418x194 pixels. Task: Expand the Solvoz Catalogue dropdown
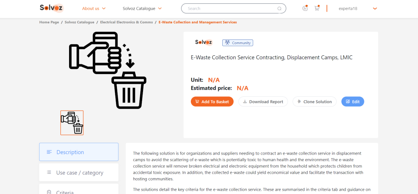tap(142, 9)
